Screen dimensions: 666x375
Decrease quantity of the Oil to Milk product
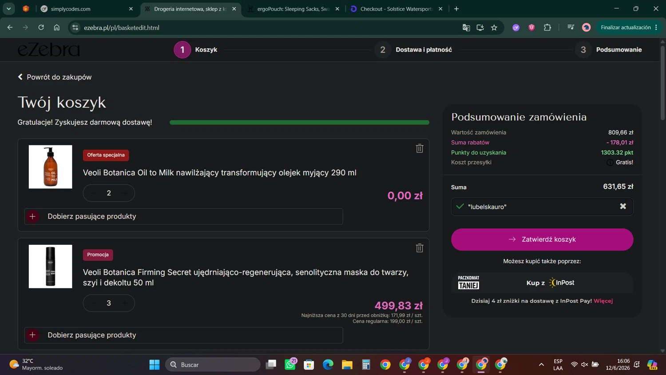pos(93,193)
